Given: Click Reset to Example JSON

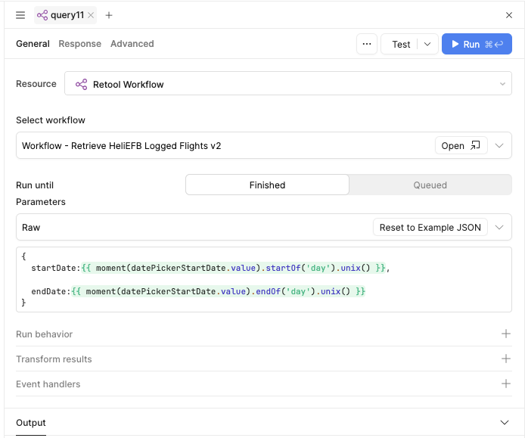Looking at the screenshot, I should [430, 228].
